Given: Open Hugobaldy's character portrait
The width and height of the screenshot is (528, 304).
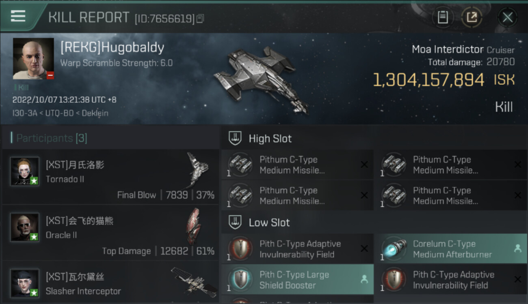Looking at the screenshot, I should [33, 59].
